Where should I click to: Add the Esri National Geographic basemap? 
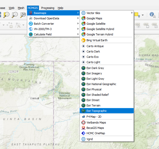[x=101, y=84]
